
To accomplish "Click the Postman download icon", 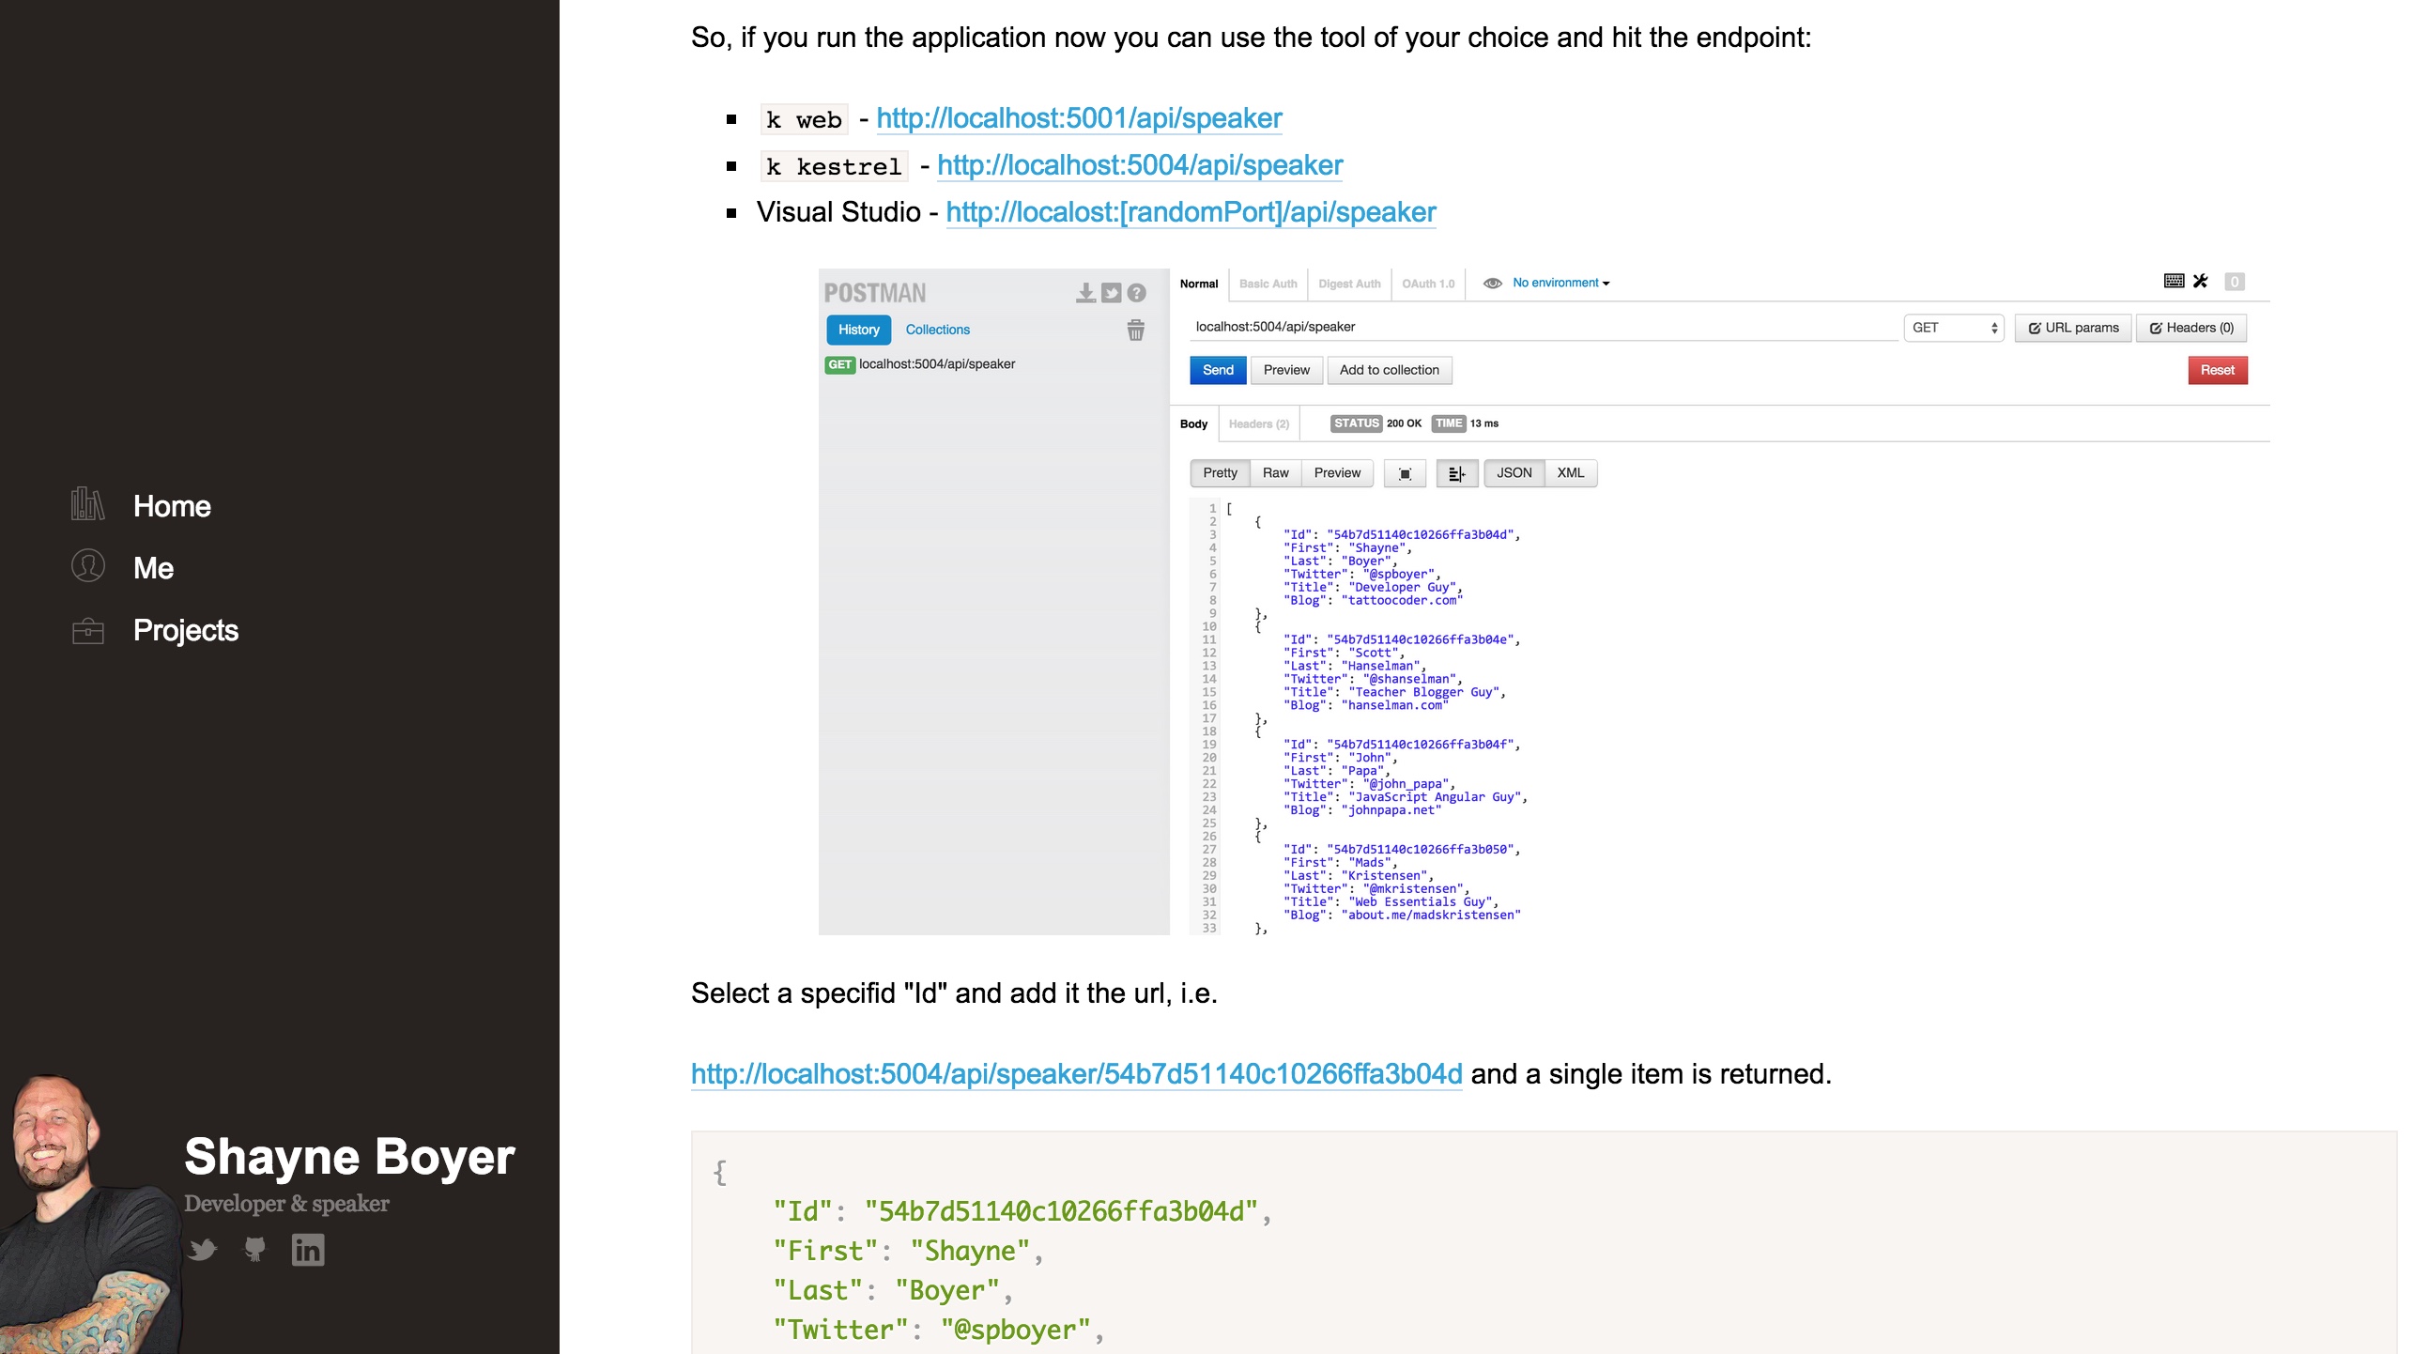I will coord(1085,293).
